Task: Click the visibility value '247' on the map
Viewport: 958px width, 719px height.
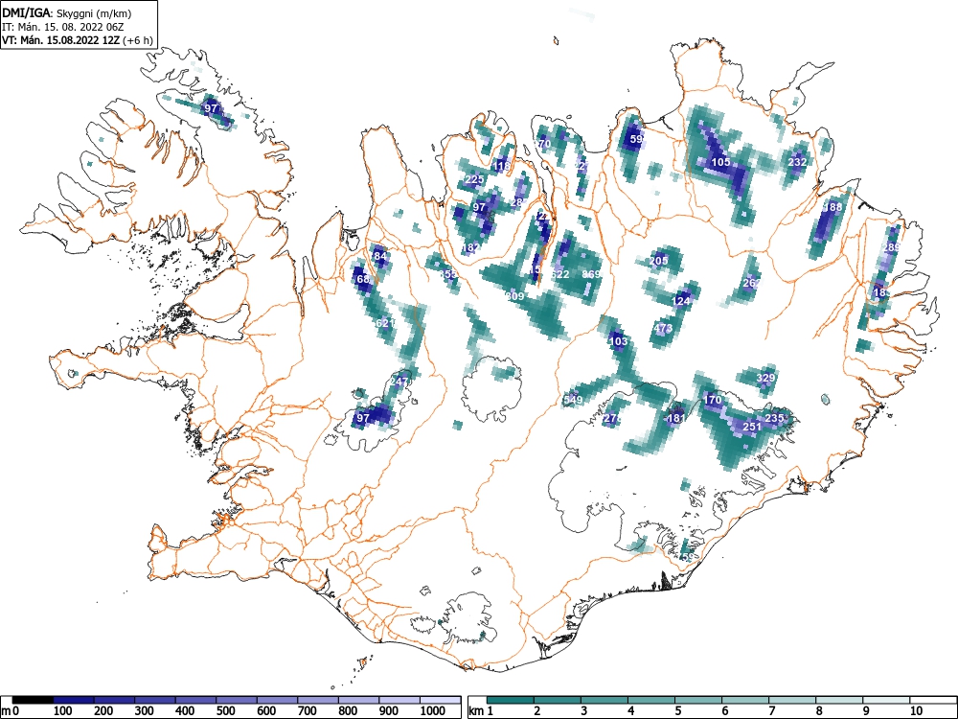Action: (399, 381)
